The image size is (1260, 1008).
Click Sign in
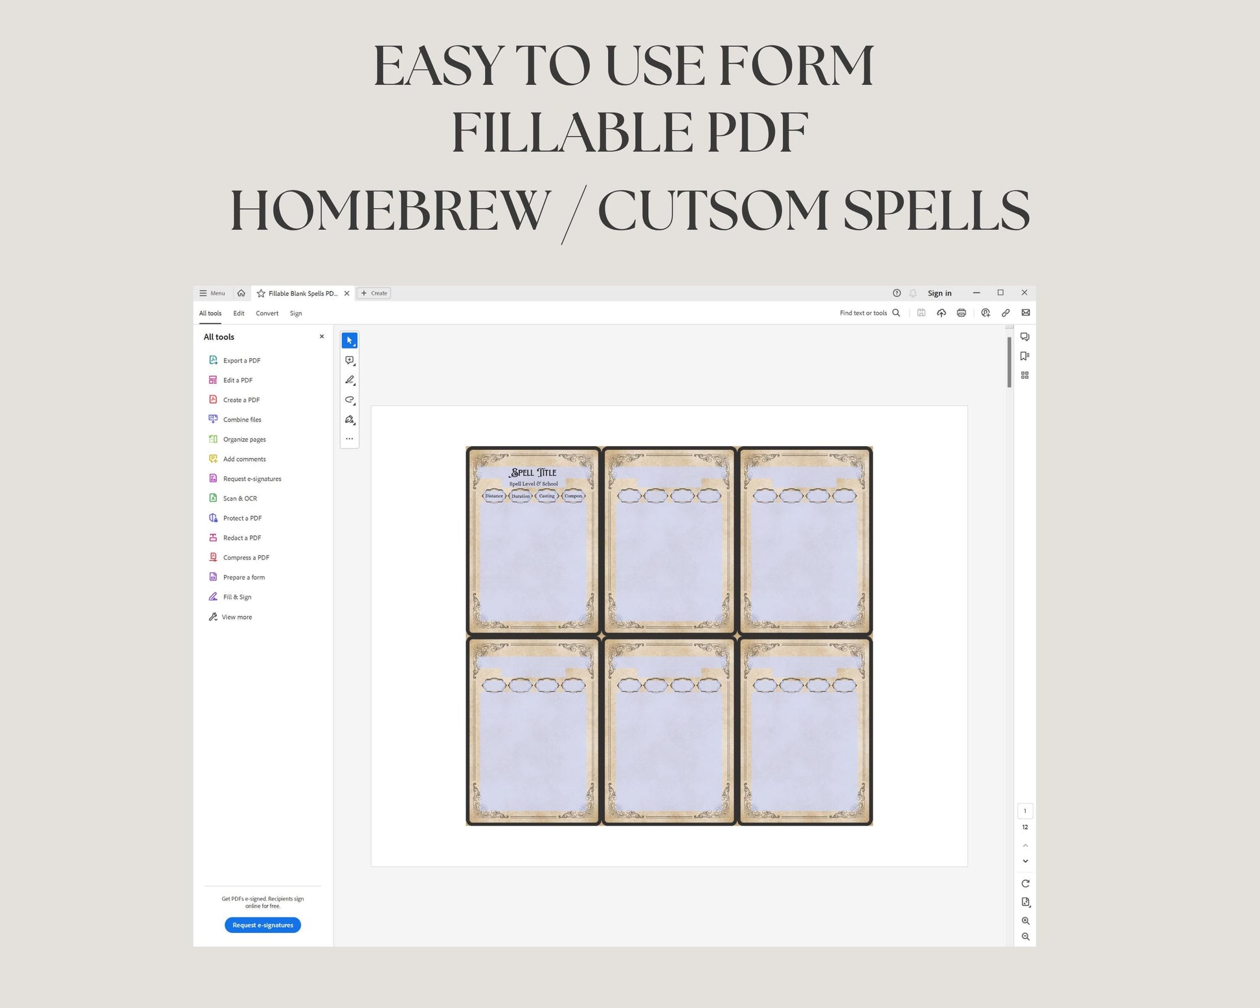tap(939, 293)
